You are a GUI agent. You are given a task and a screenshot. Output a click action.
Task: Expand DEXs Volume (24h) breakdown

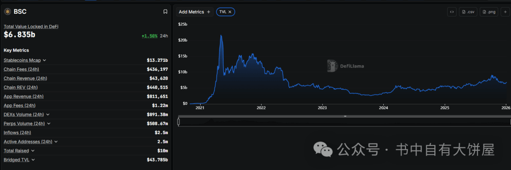pyautogui.click(x=48, y=115)
